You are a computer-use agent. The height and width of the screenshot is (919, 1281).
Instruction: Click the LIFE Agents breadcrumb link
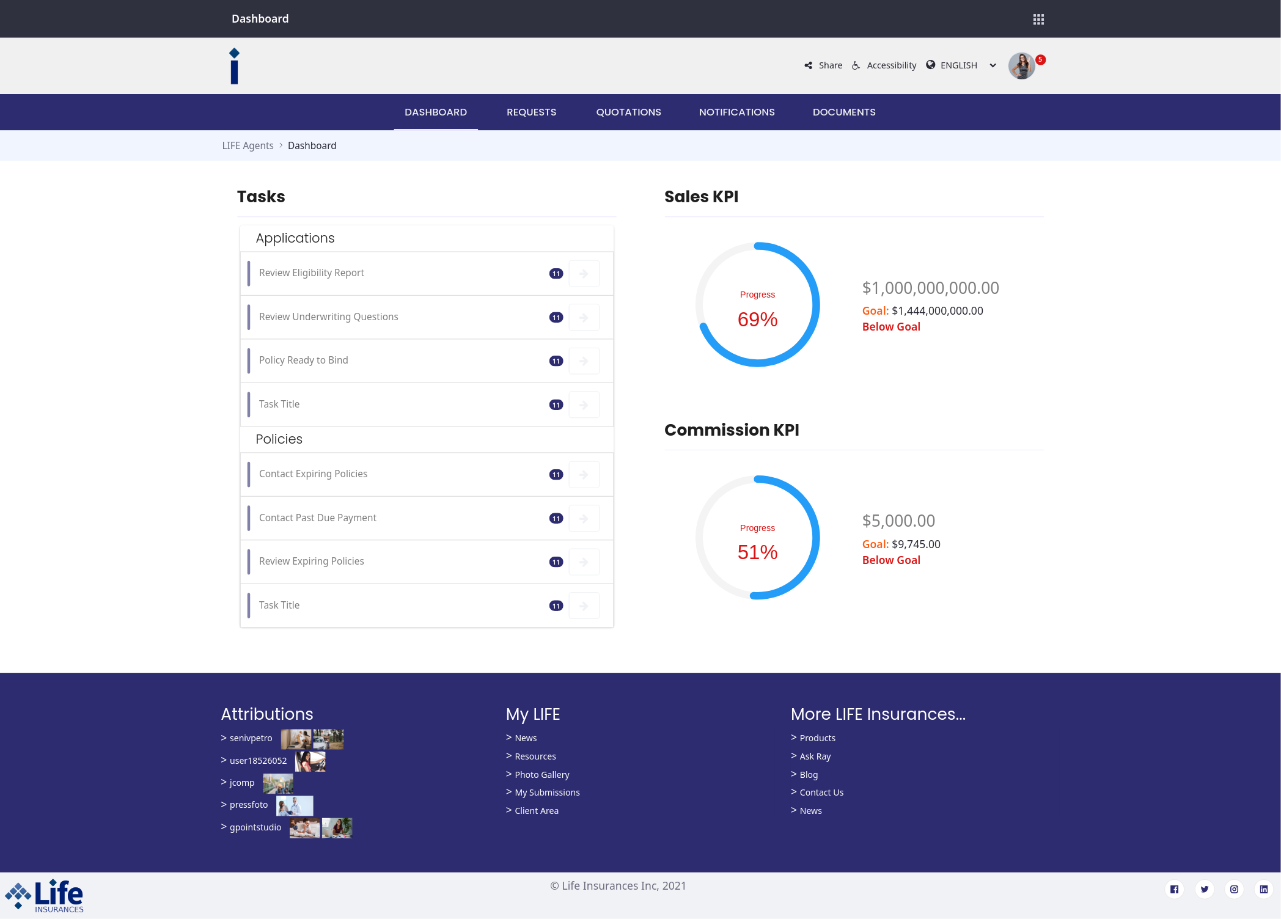pyautogui.click(x=248, y=145)
